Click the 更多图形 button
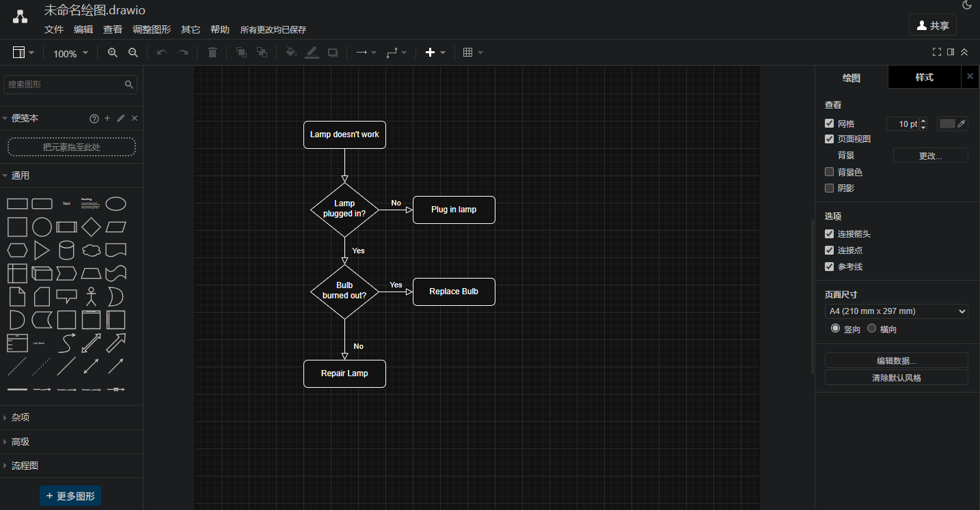 tap(70, 496)
